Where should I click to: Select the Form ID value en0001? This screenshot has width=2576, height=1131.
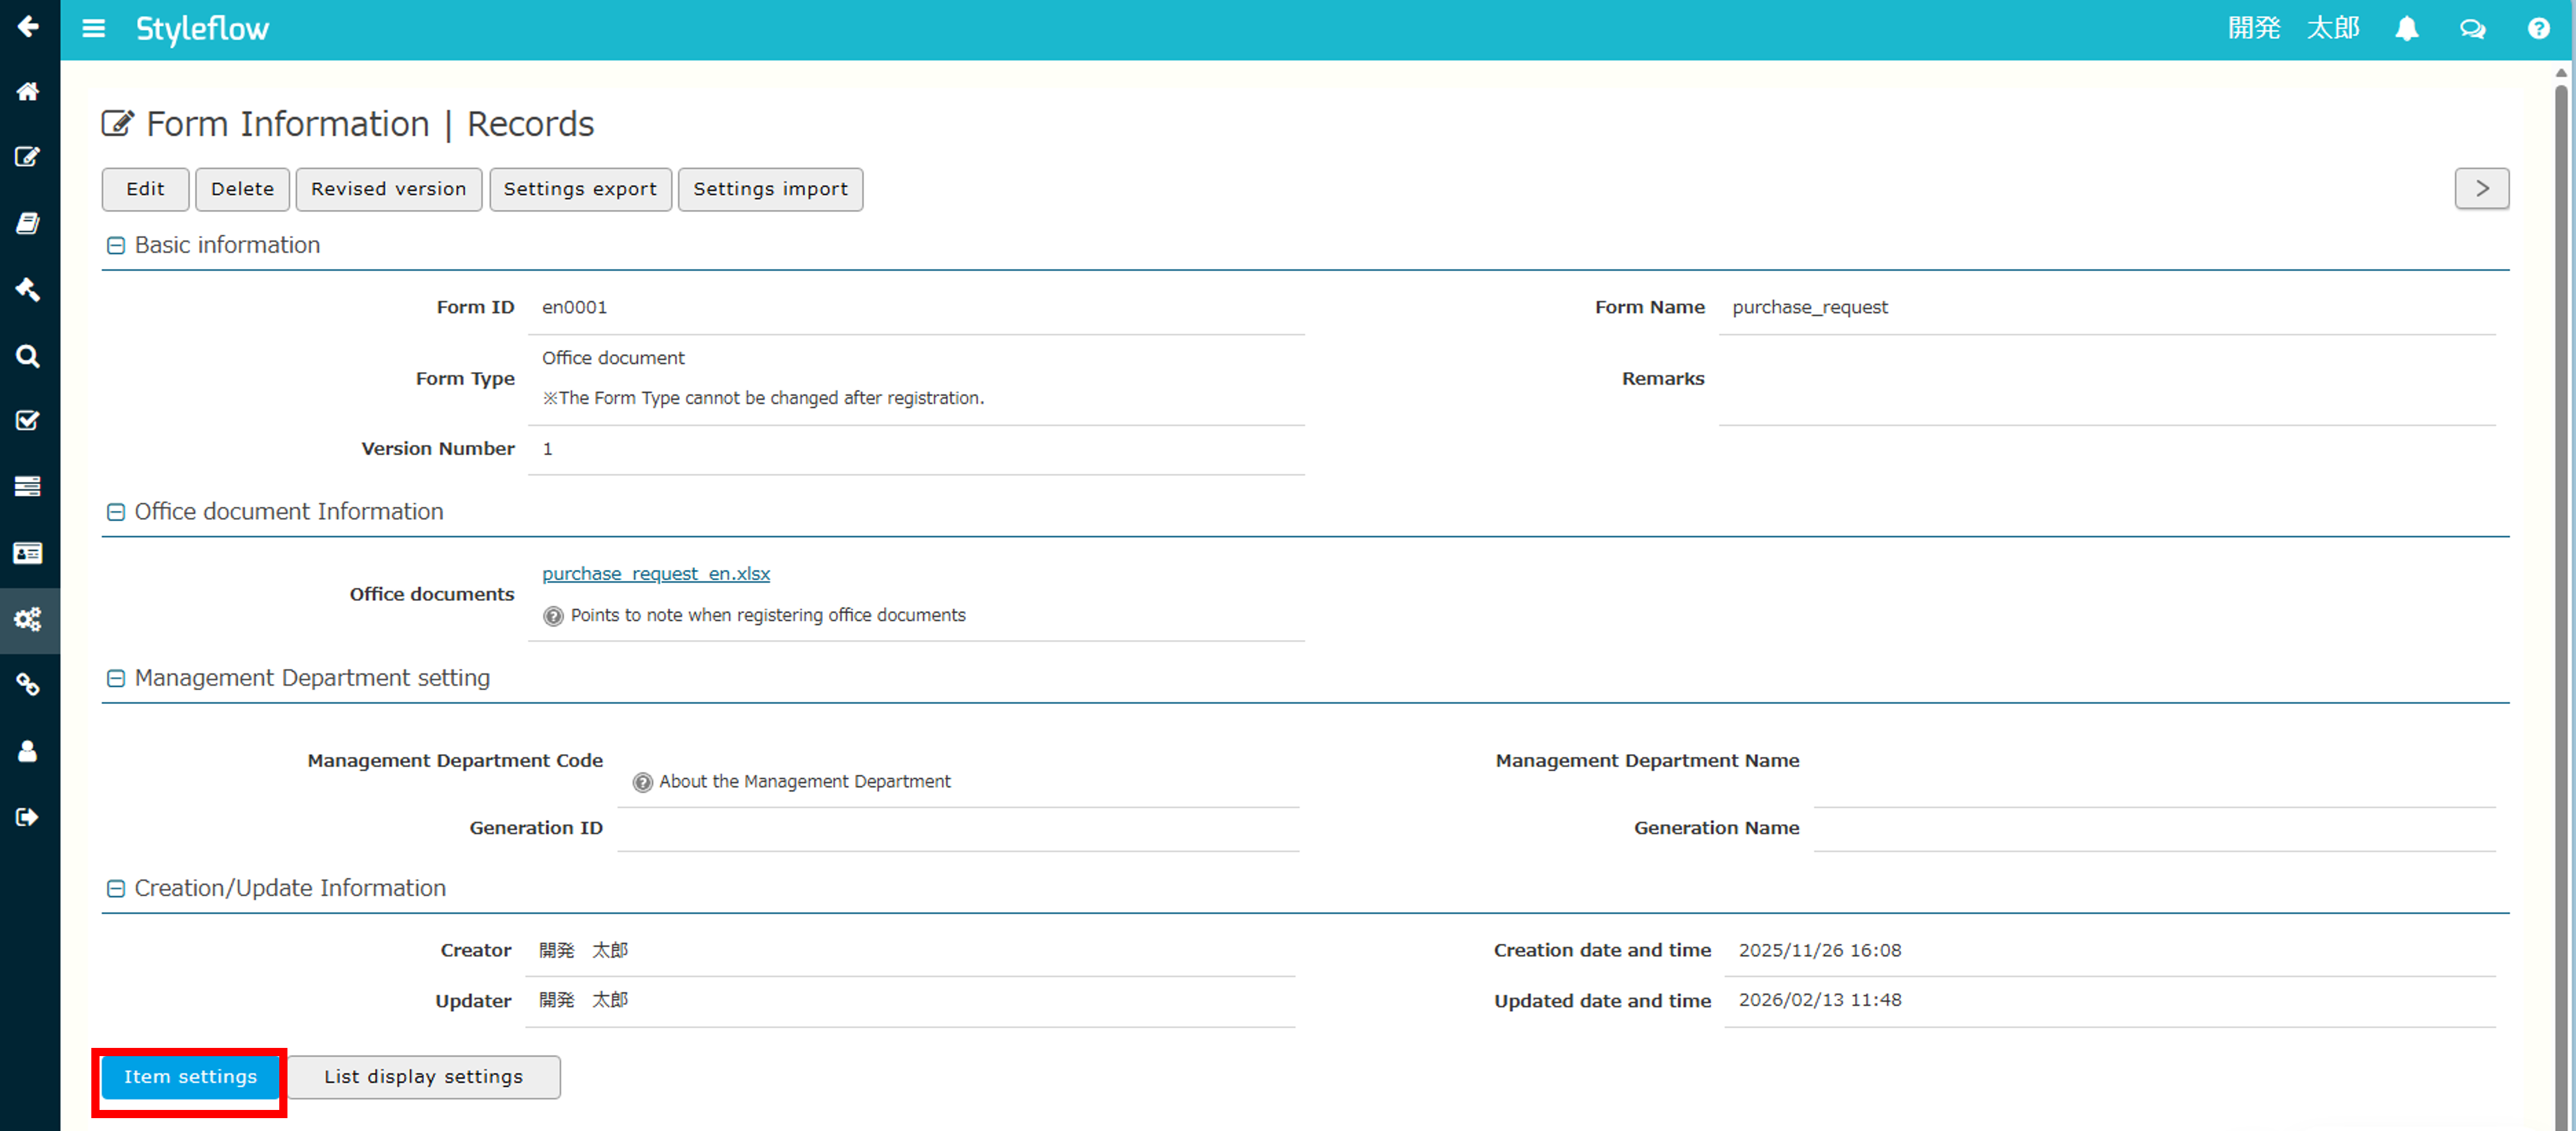[x=575, y=308]
